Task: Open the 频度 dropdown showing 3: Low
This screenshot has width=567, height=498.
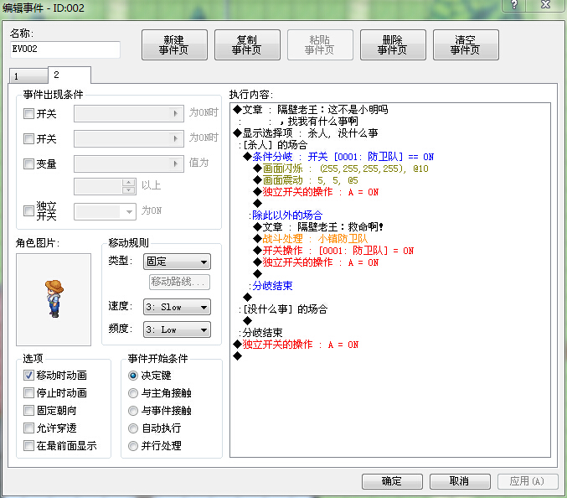Action: [178, 329]
